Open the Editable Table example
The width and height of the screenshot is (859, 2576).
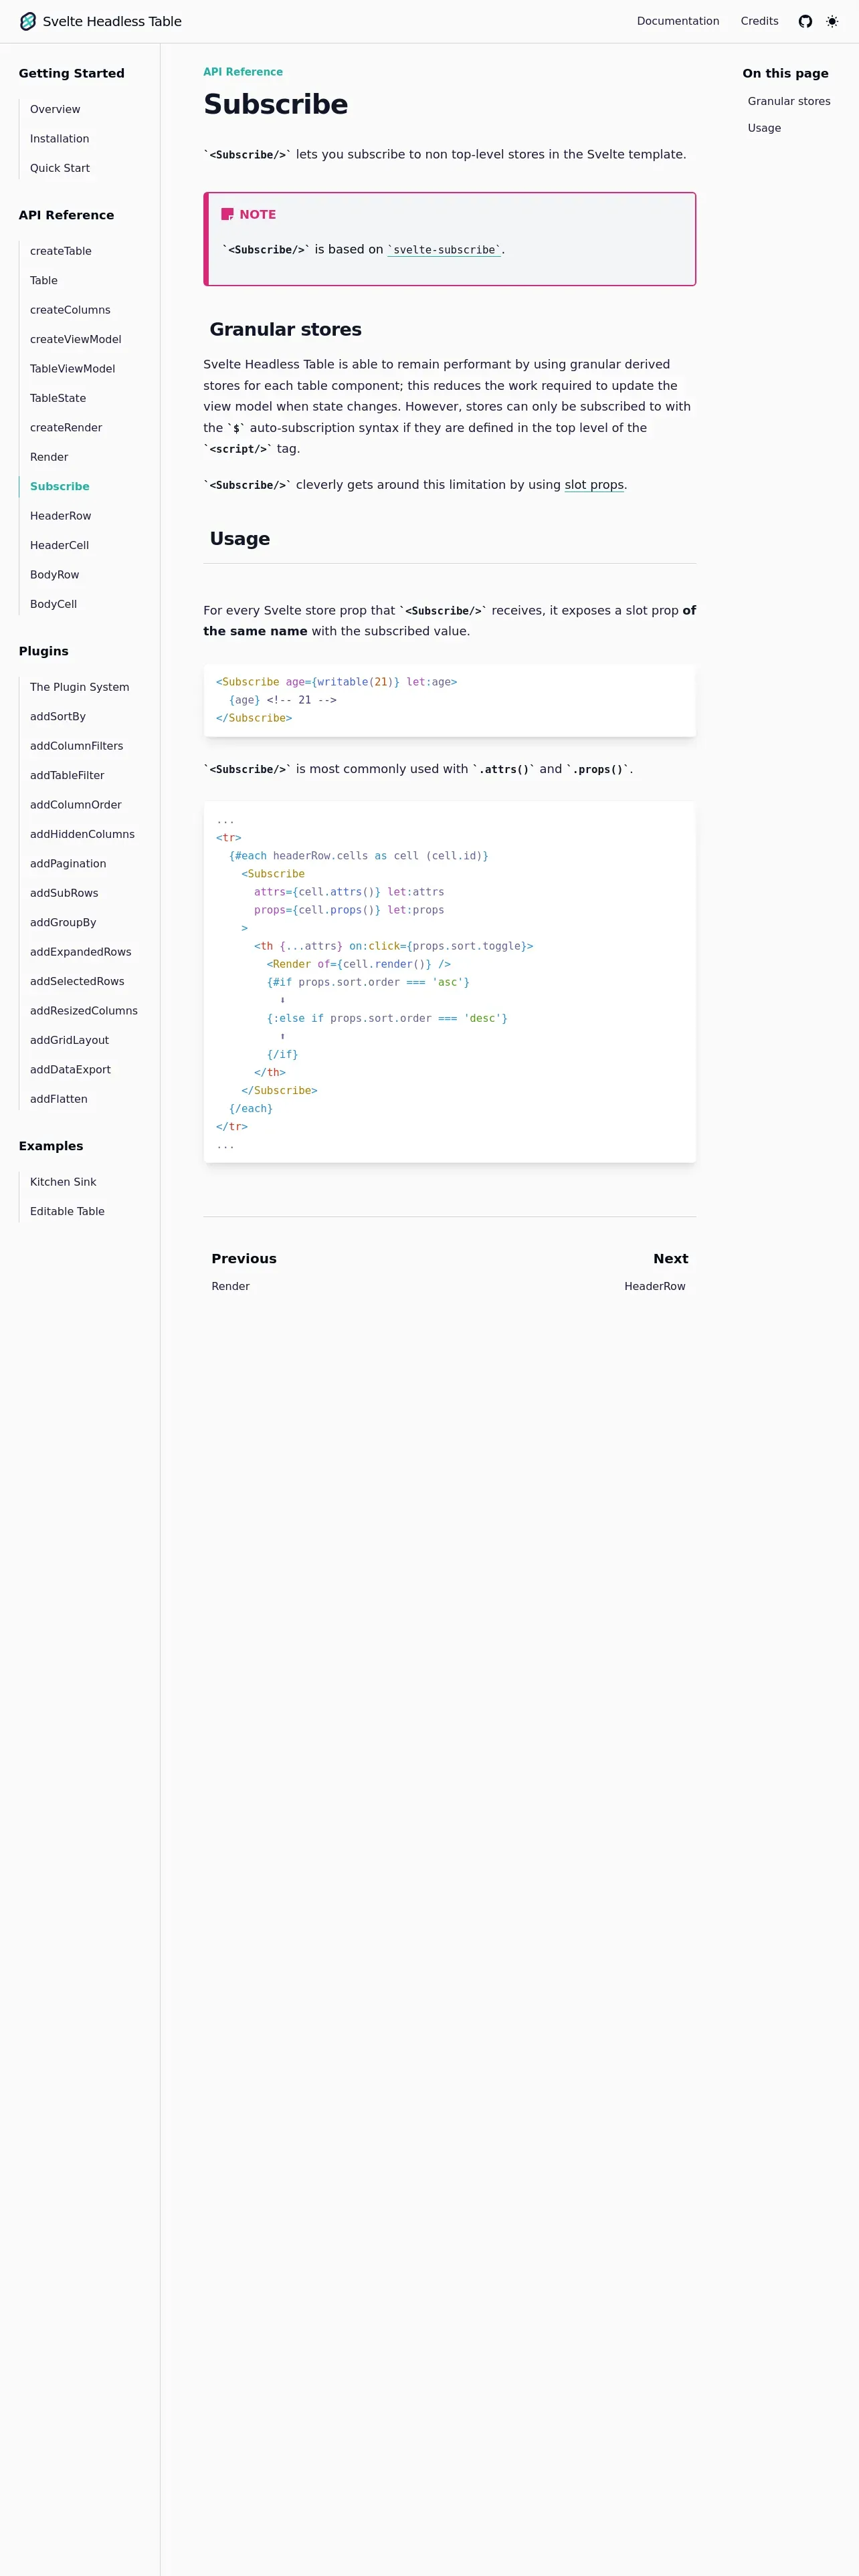[x=67, y=1212]
